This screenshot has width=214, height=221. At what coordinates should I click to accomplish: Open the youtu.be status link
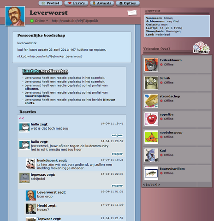75,21
